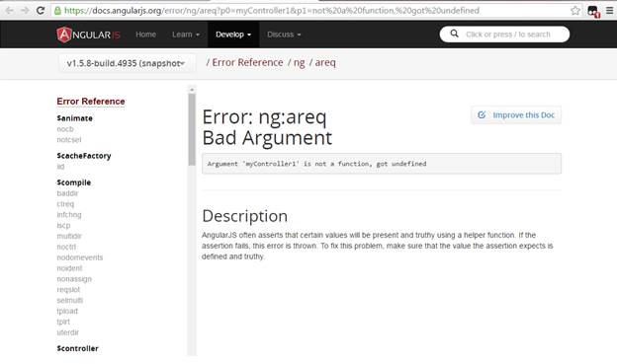Focus the docs search field
Viewport: 617px width, 364px height.
(504, 35)
